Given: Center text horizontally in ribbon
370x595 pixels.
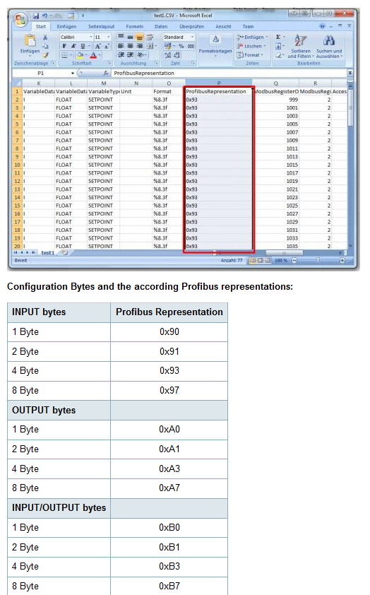Looking at the screenshot, I should click(130, 46).
